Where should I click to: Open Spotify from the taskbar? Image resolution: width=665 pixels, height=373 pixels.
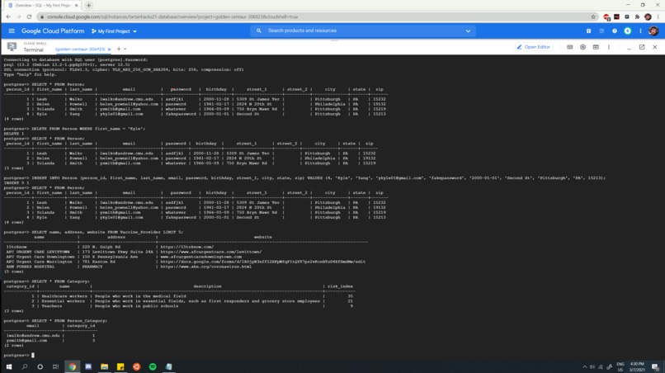153,366
